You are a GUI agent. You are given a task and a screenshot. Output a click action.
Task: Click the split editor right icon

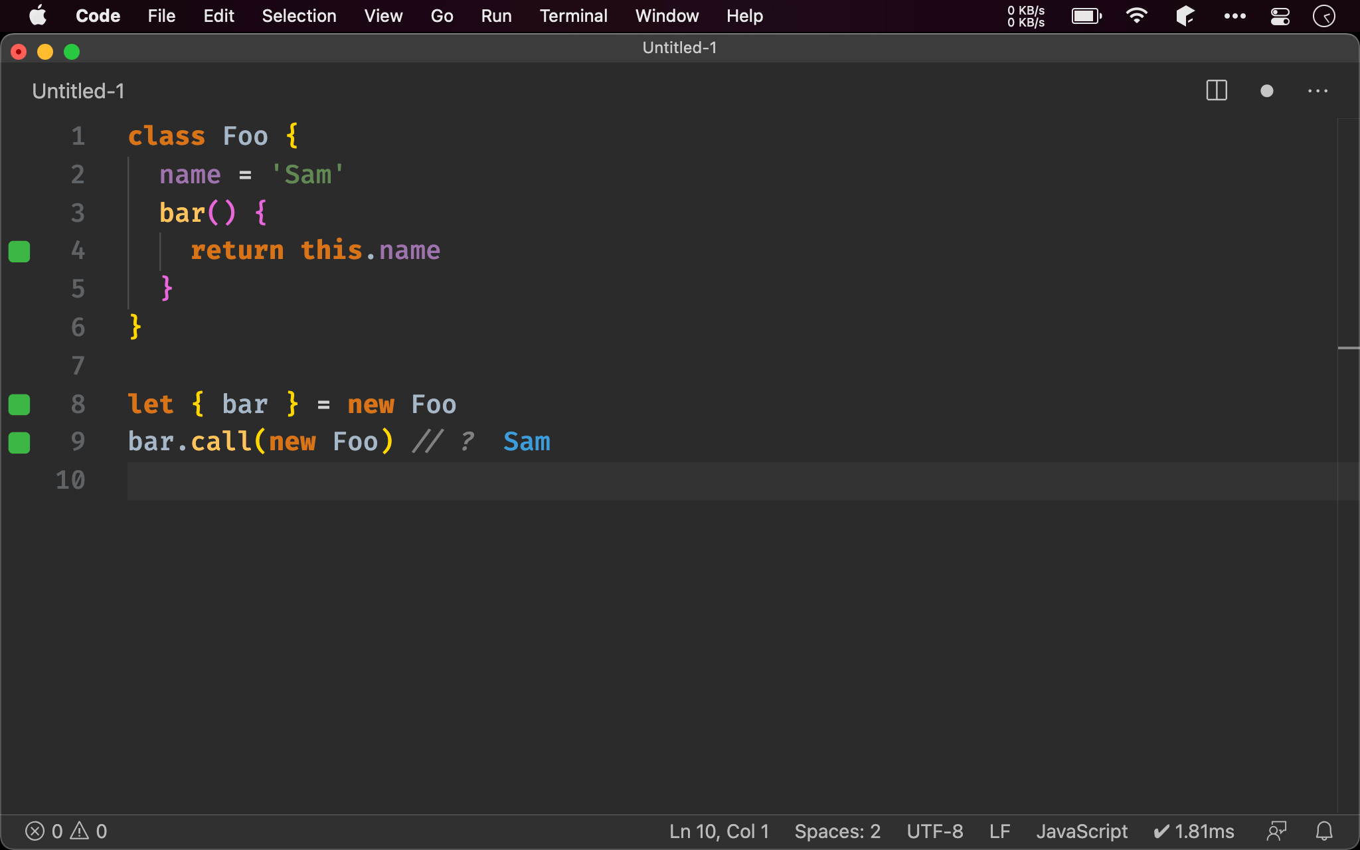[1216, 91]
